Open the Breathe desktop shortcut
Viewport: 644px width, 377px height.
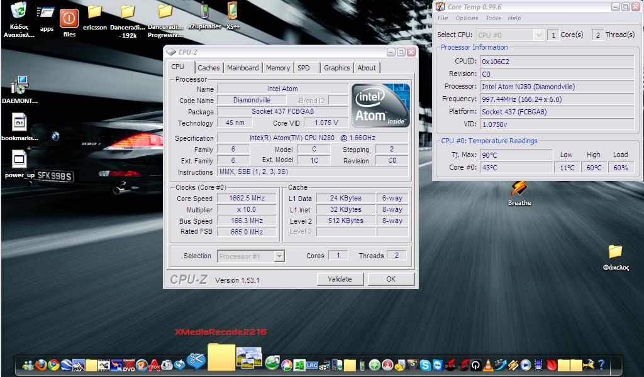(519, 194)
